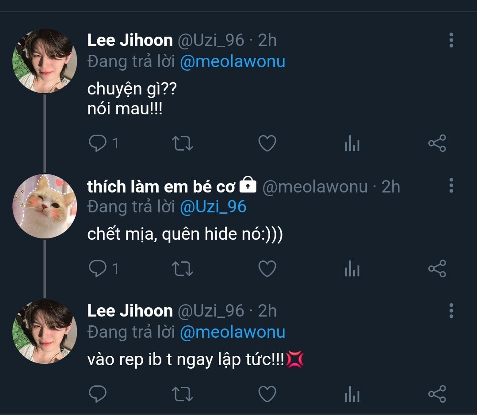Share the "quên hide nó" tweet

437,268
